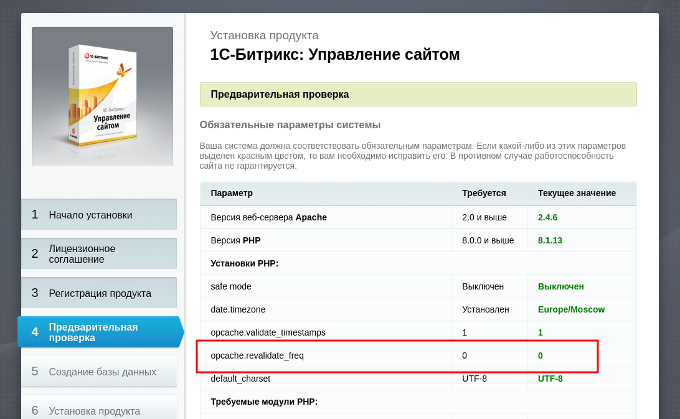680x419 pixels.
Task: Click the required value Установлен
Action: click(x=485, y=309)
